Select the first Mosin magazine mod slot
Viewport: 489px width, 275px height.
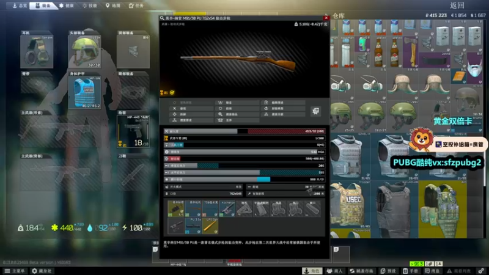click(x=176, y=208)
